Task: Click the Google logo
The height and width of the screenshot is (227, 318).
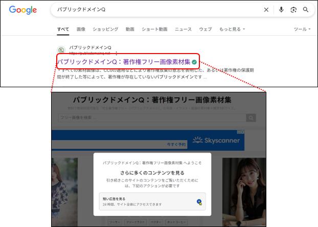Action: click(x=23, y=10)
